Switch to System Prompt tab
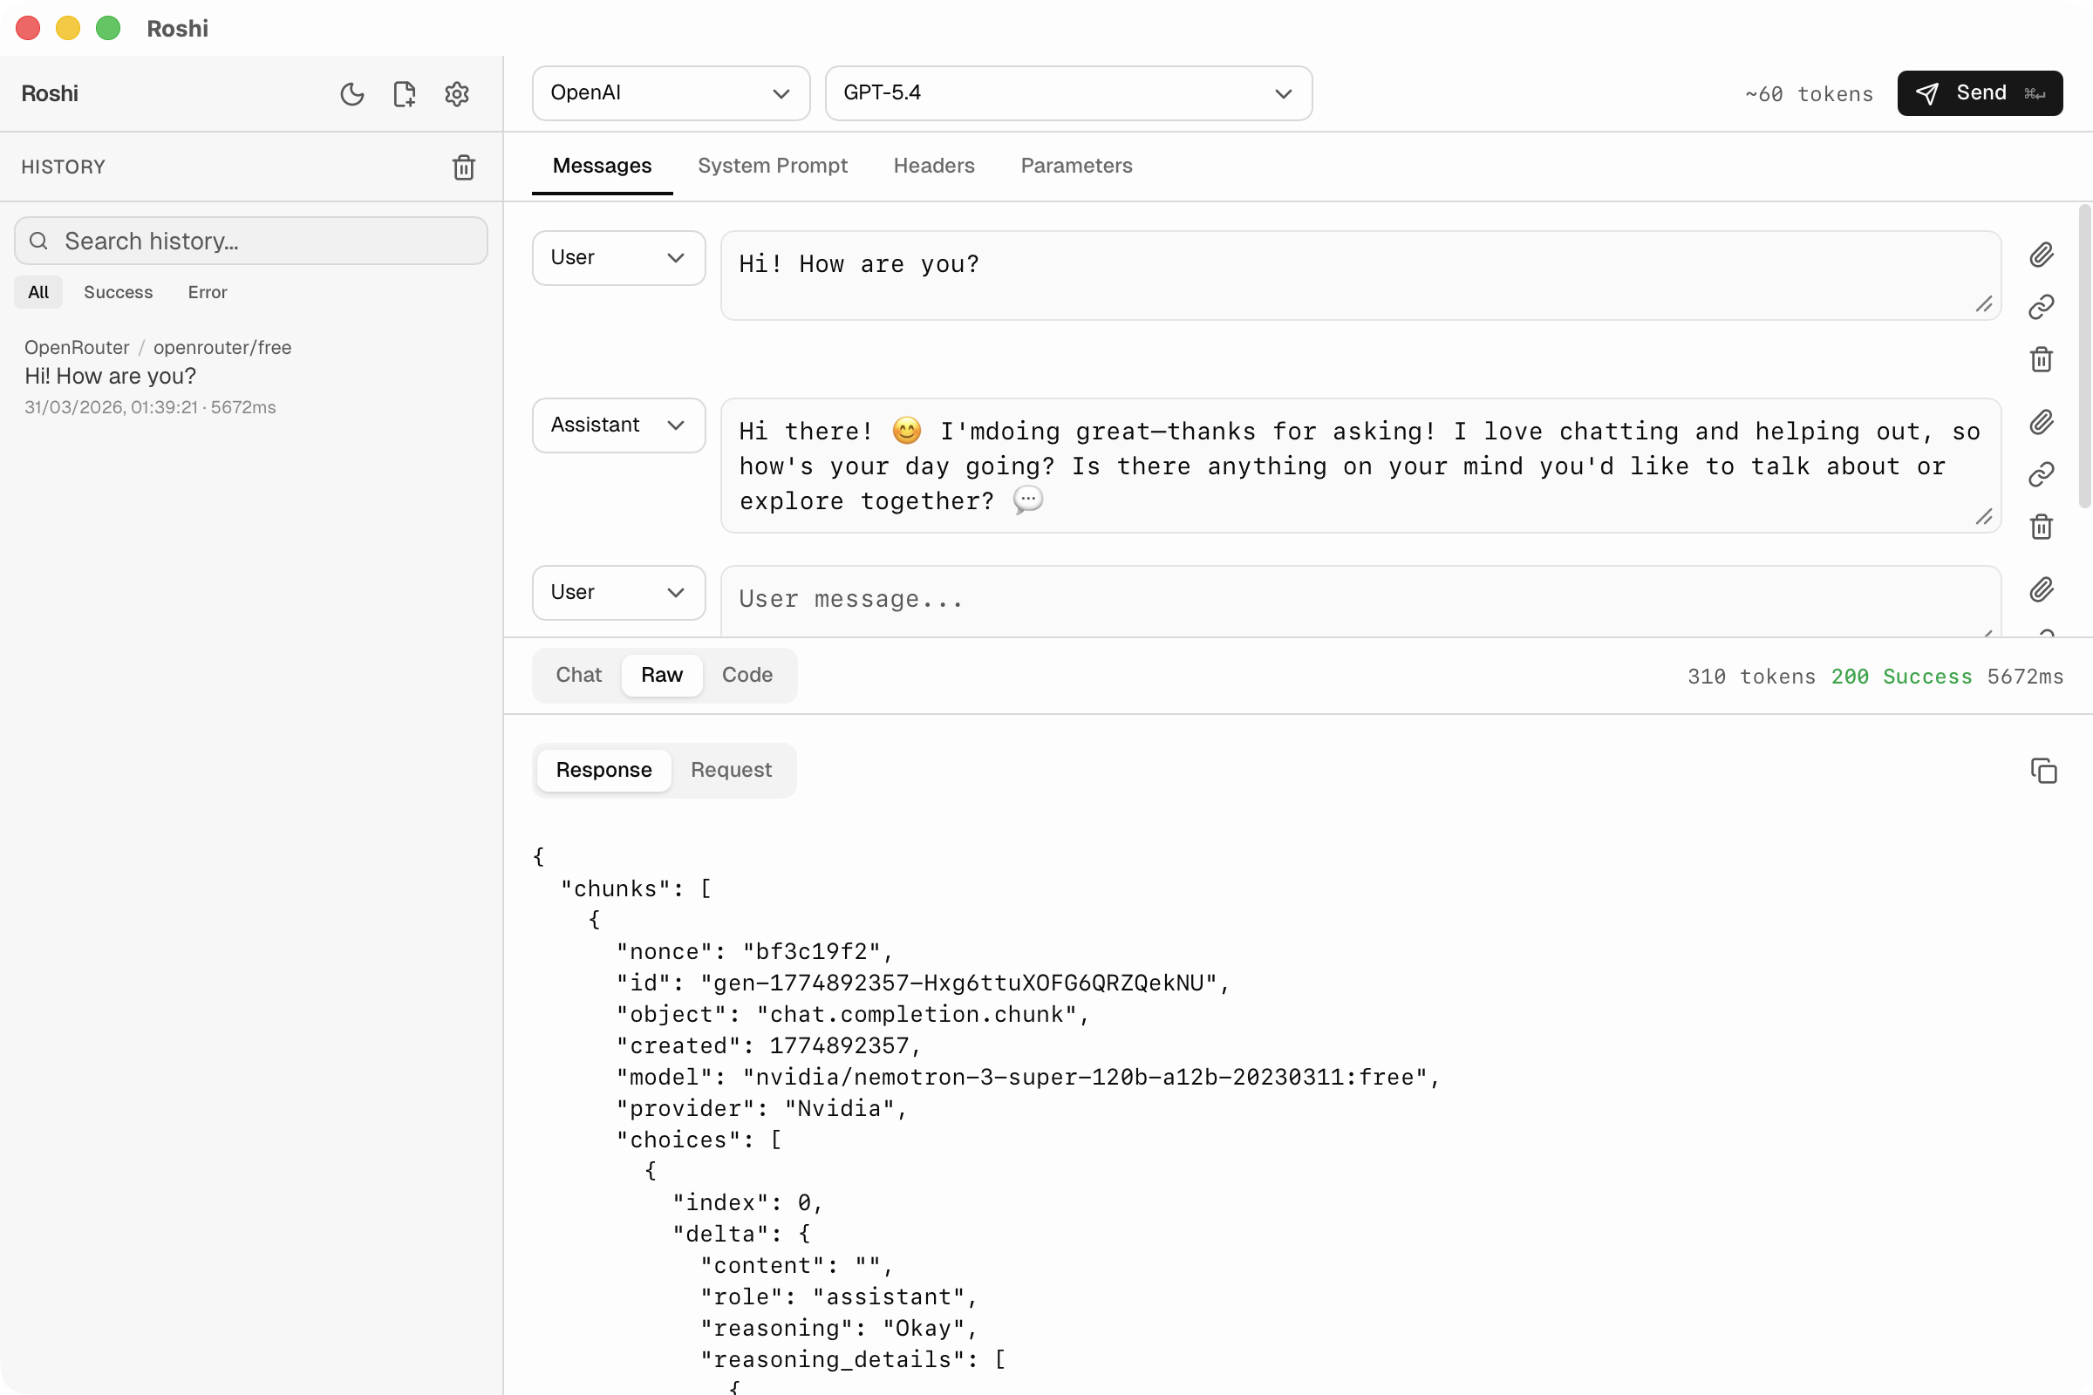Image resolution: width=2093 pixels, height=1395 pixels. coord(772,166)
